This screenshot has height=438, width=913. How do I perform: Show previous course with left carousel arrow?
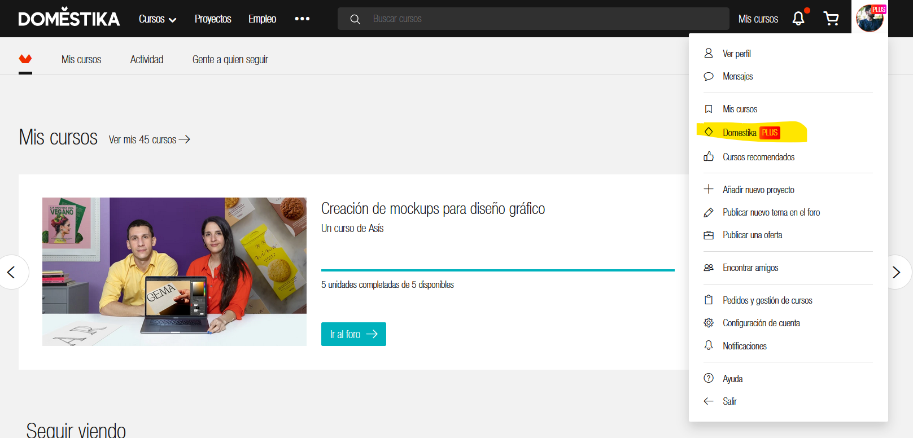coord(11,273)
